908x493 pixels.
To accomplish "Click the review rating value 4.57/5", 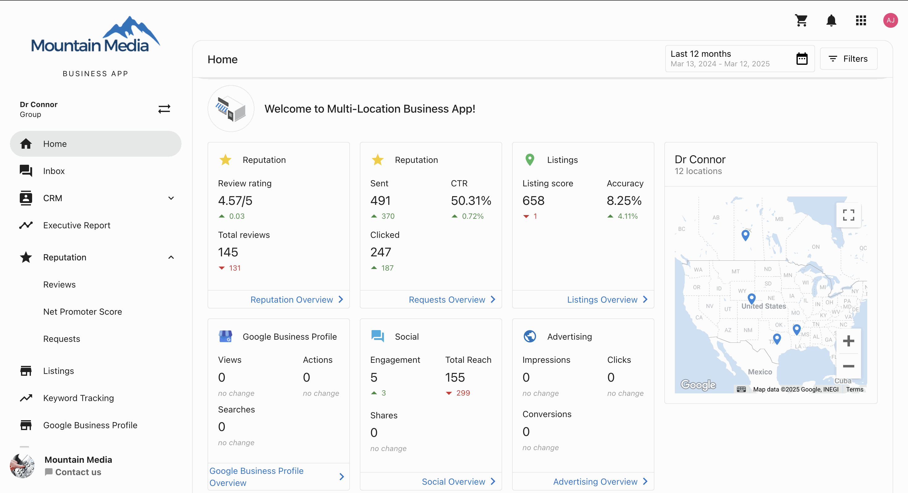I will pos(235,200).
